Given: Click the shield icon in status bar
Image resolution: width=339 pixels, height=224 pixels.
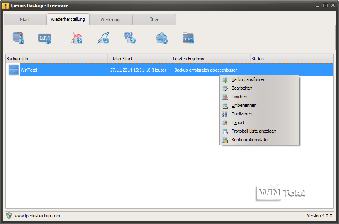Looking at the screenshot, I should (9, 215).
